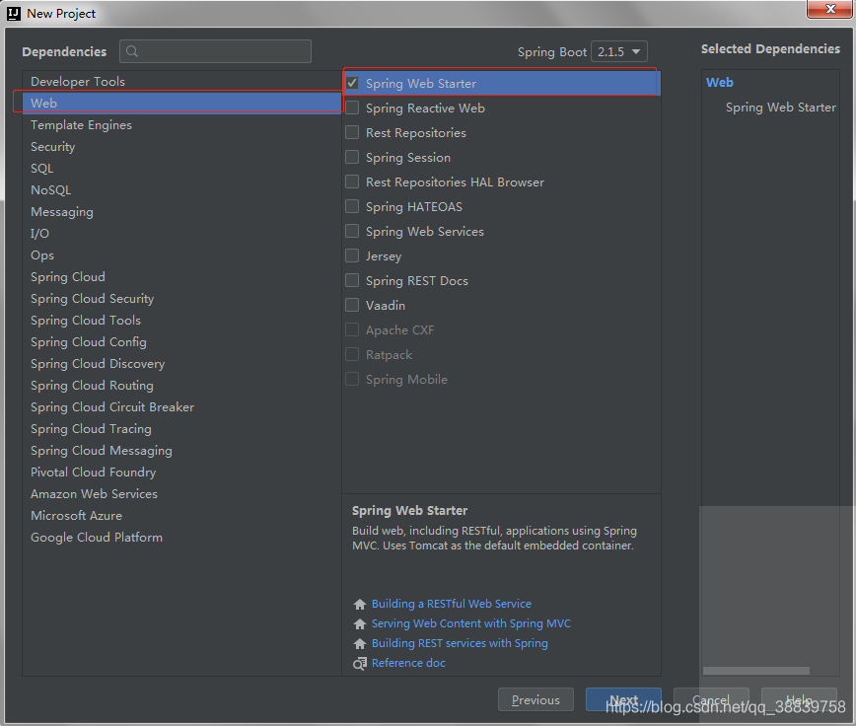Viewport: 856px width, 726px height.
Task: Select Microsoft Azure category
Action: [x=181, y=515]
